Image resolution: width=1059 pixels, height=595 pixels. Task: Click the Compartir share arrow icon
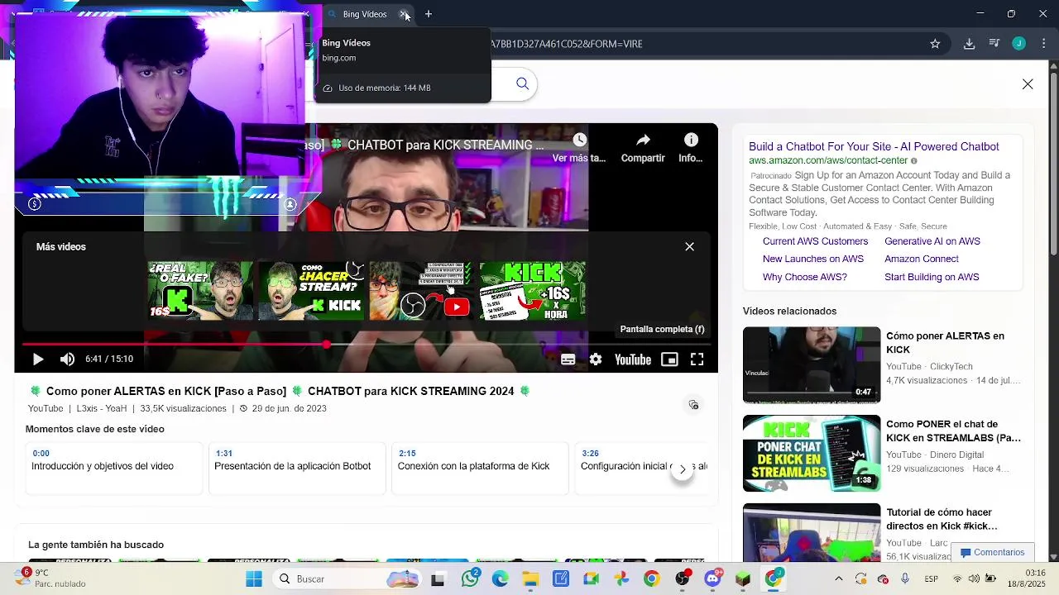coord(643,140)
